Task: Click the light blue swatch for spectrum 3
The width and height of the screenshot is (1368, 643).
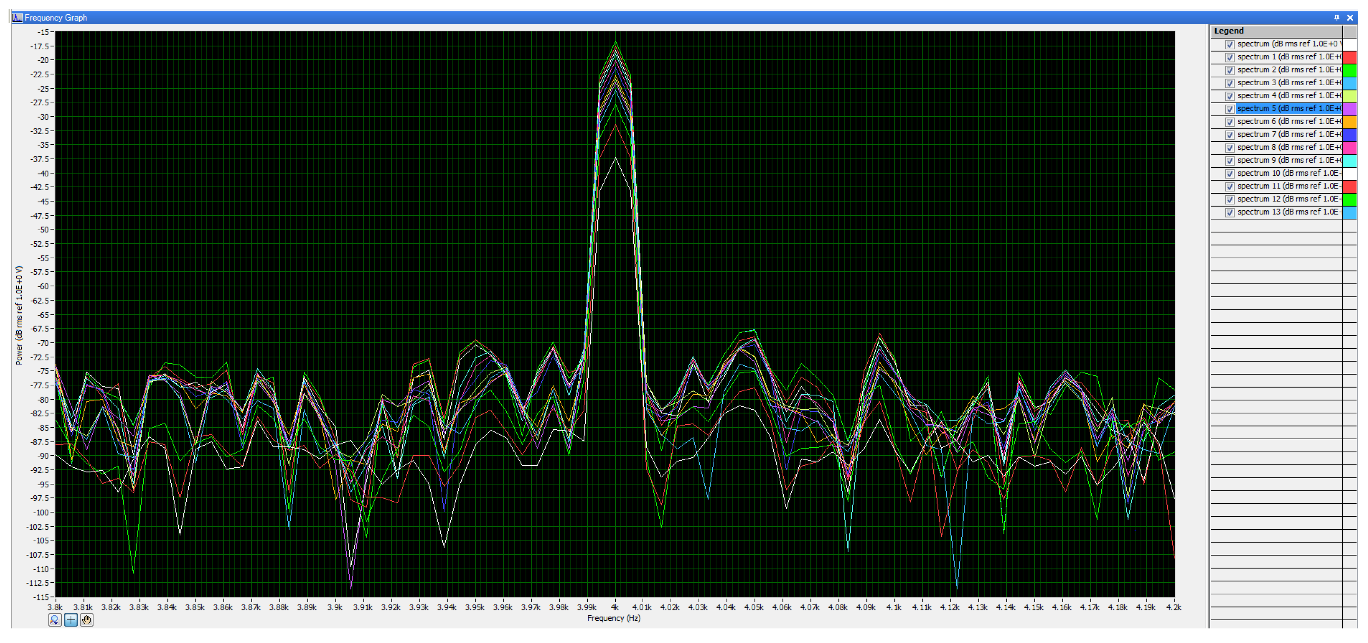Action: tap(1349, 83)
